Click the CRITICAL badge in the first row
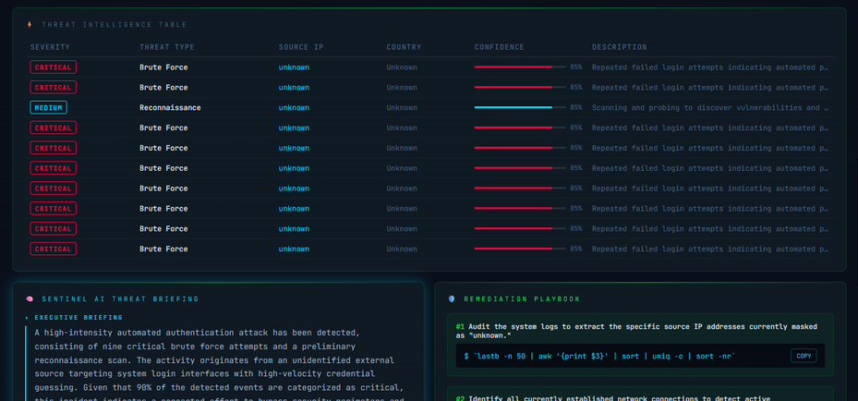This screenshot has height=401, width=858. tap(53, 67)
